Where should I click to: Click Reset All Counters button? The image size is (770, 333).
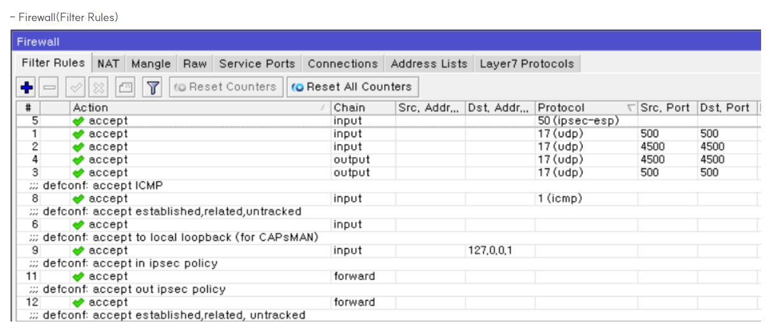[x=353, y=87]
